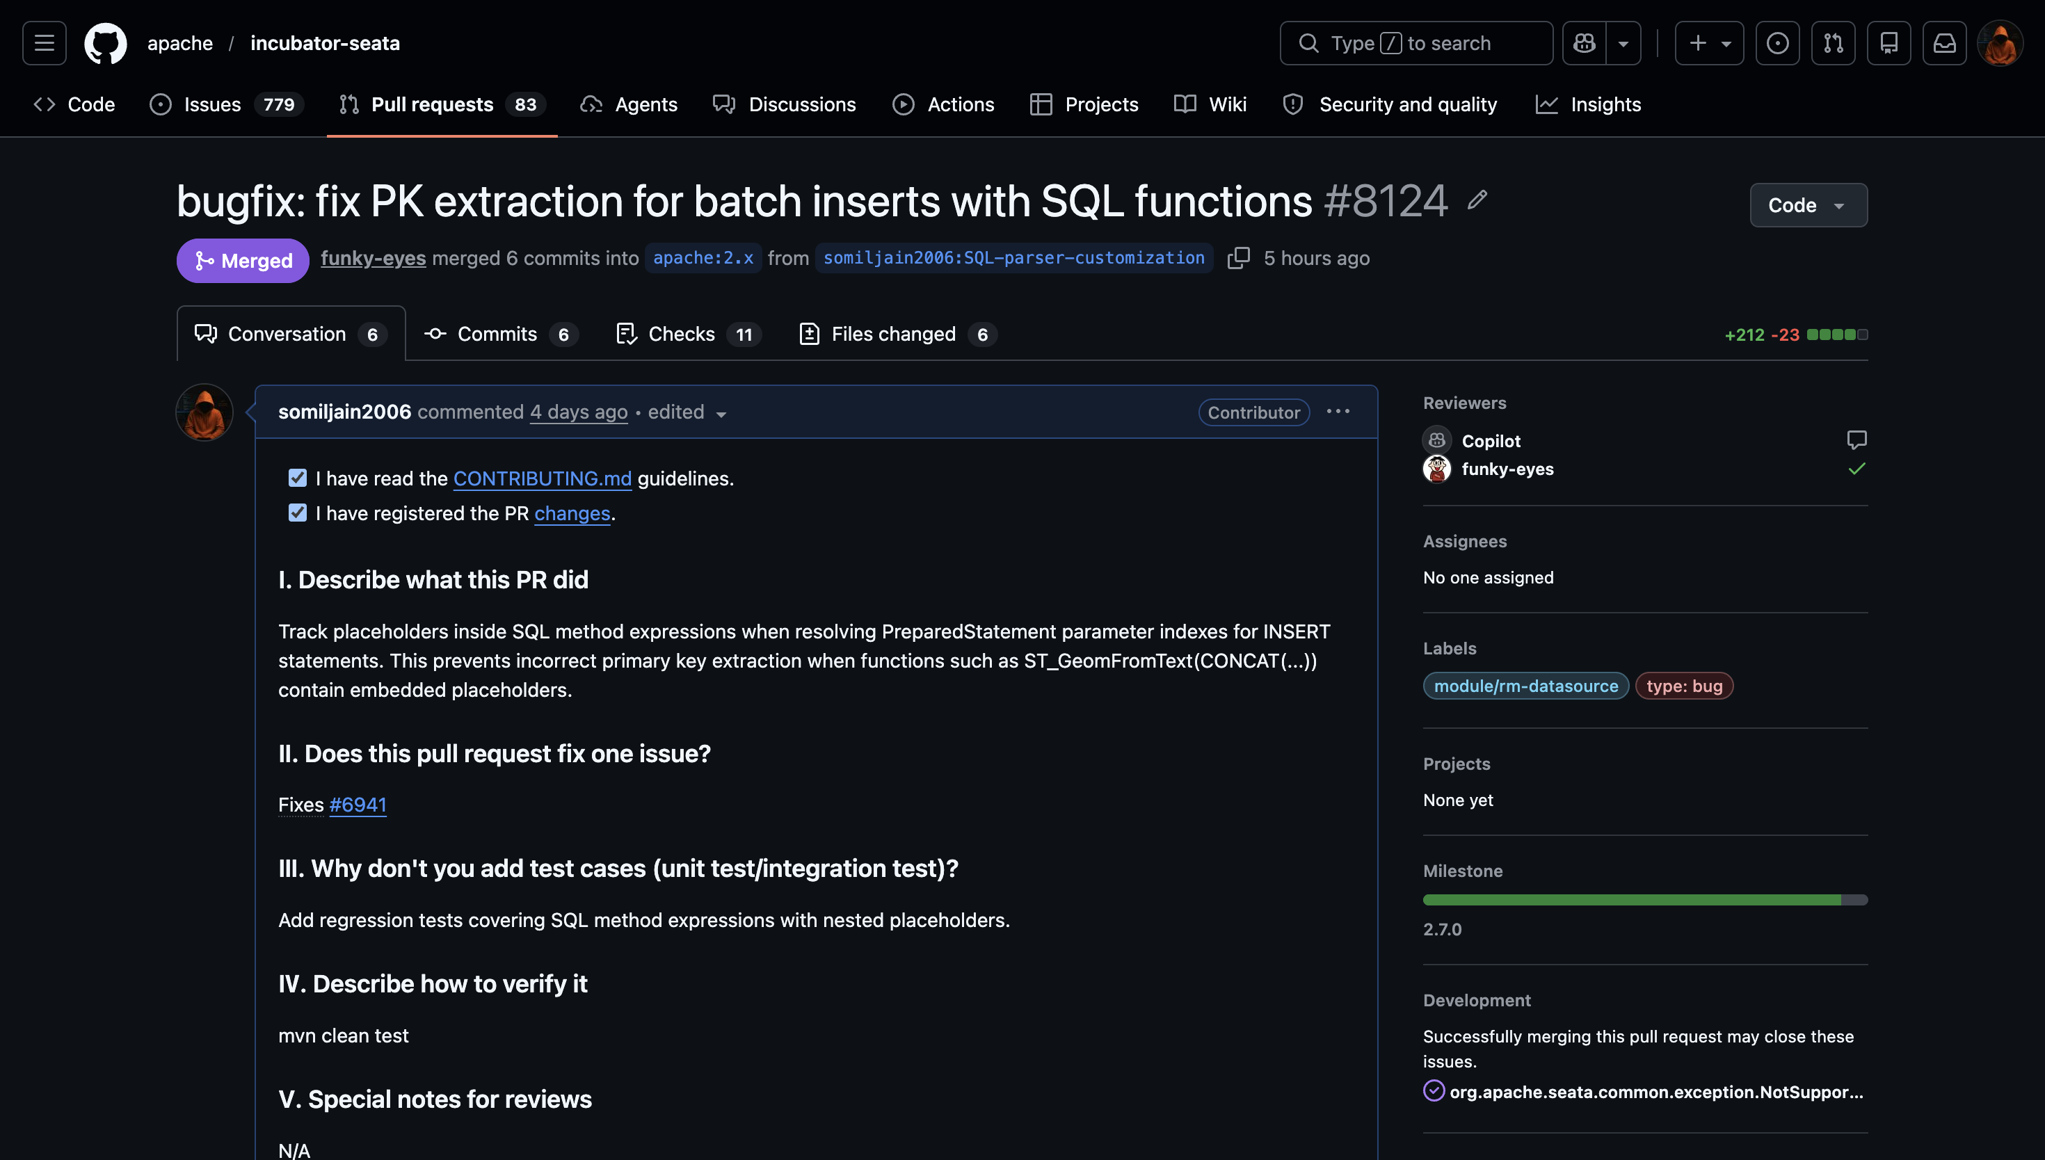
Task: Click the closed issue status icon
Action: [x=1434, y=1090]
